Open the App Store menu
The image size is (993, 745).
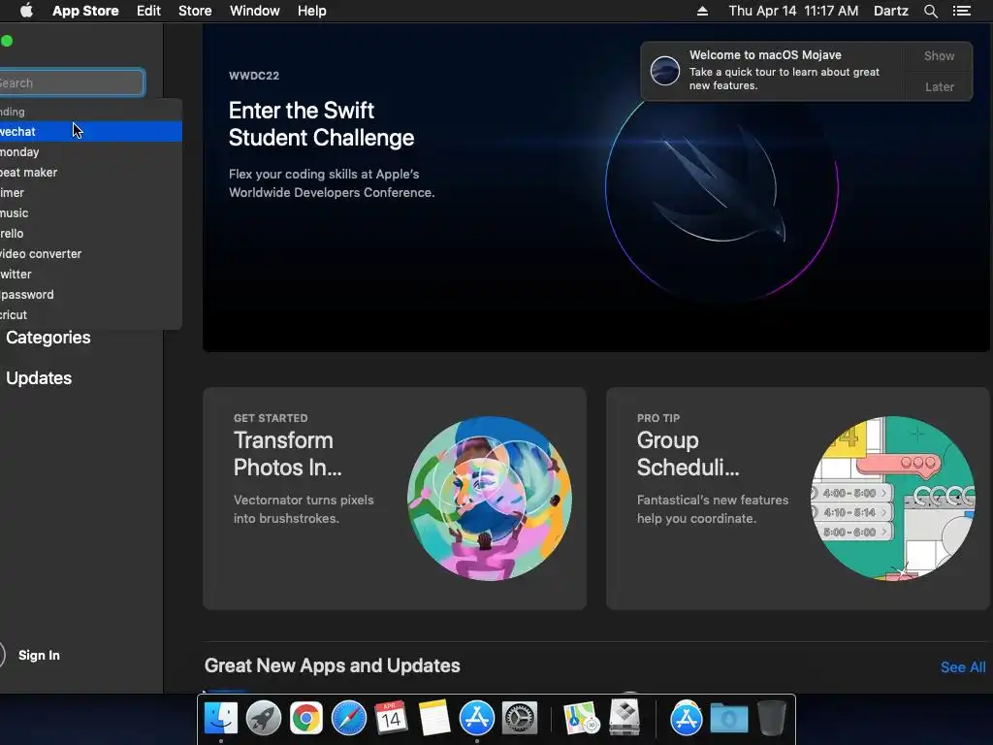(85, 11)
